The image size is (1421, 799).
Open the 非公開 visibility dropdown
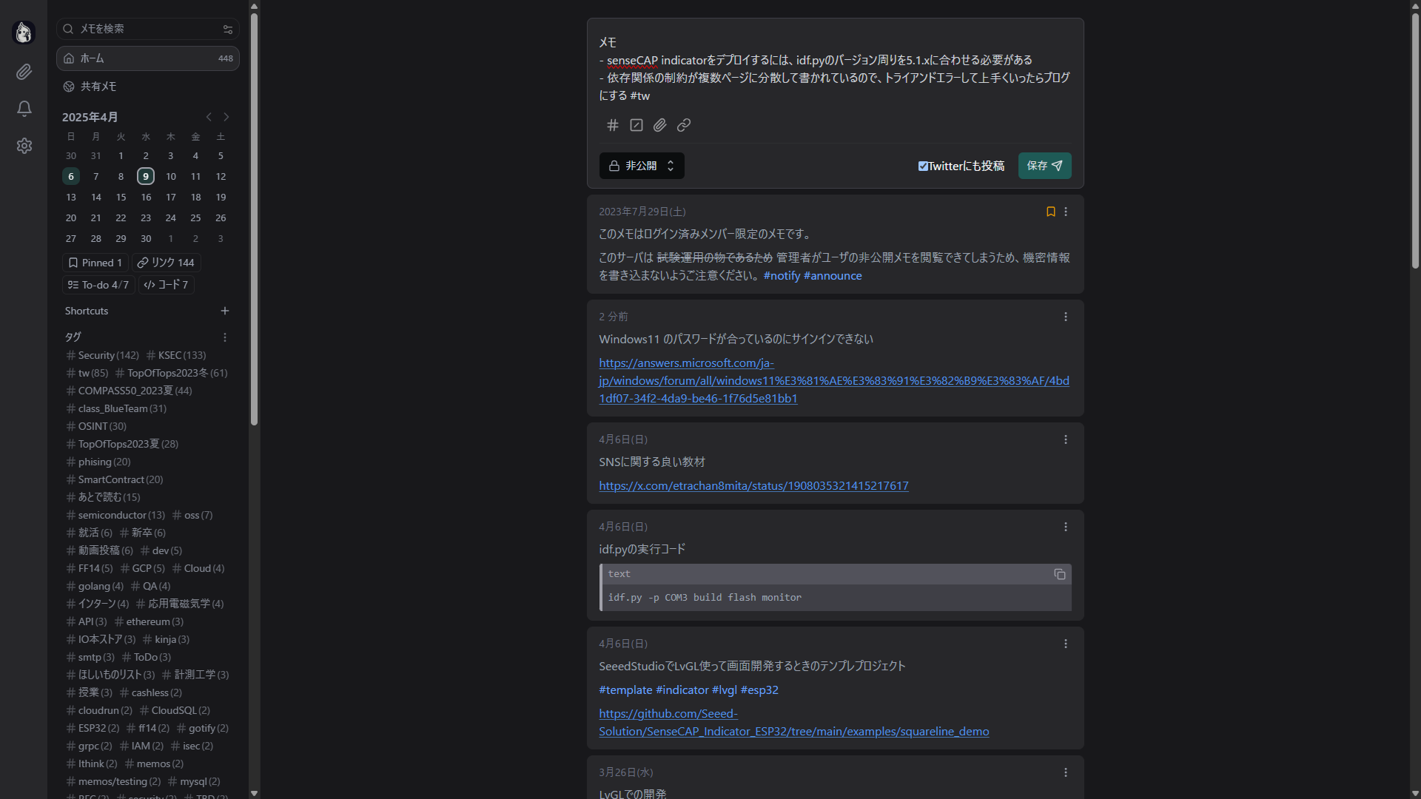[x=641, y=166]
